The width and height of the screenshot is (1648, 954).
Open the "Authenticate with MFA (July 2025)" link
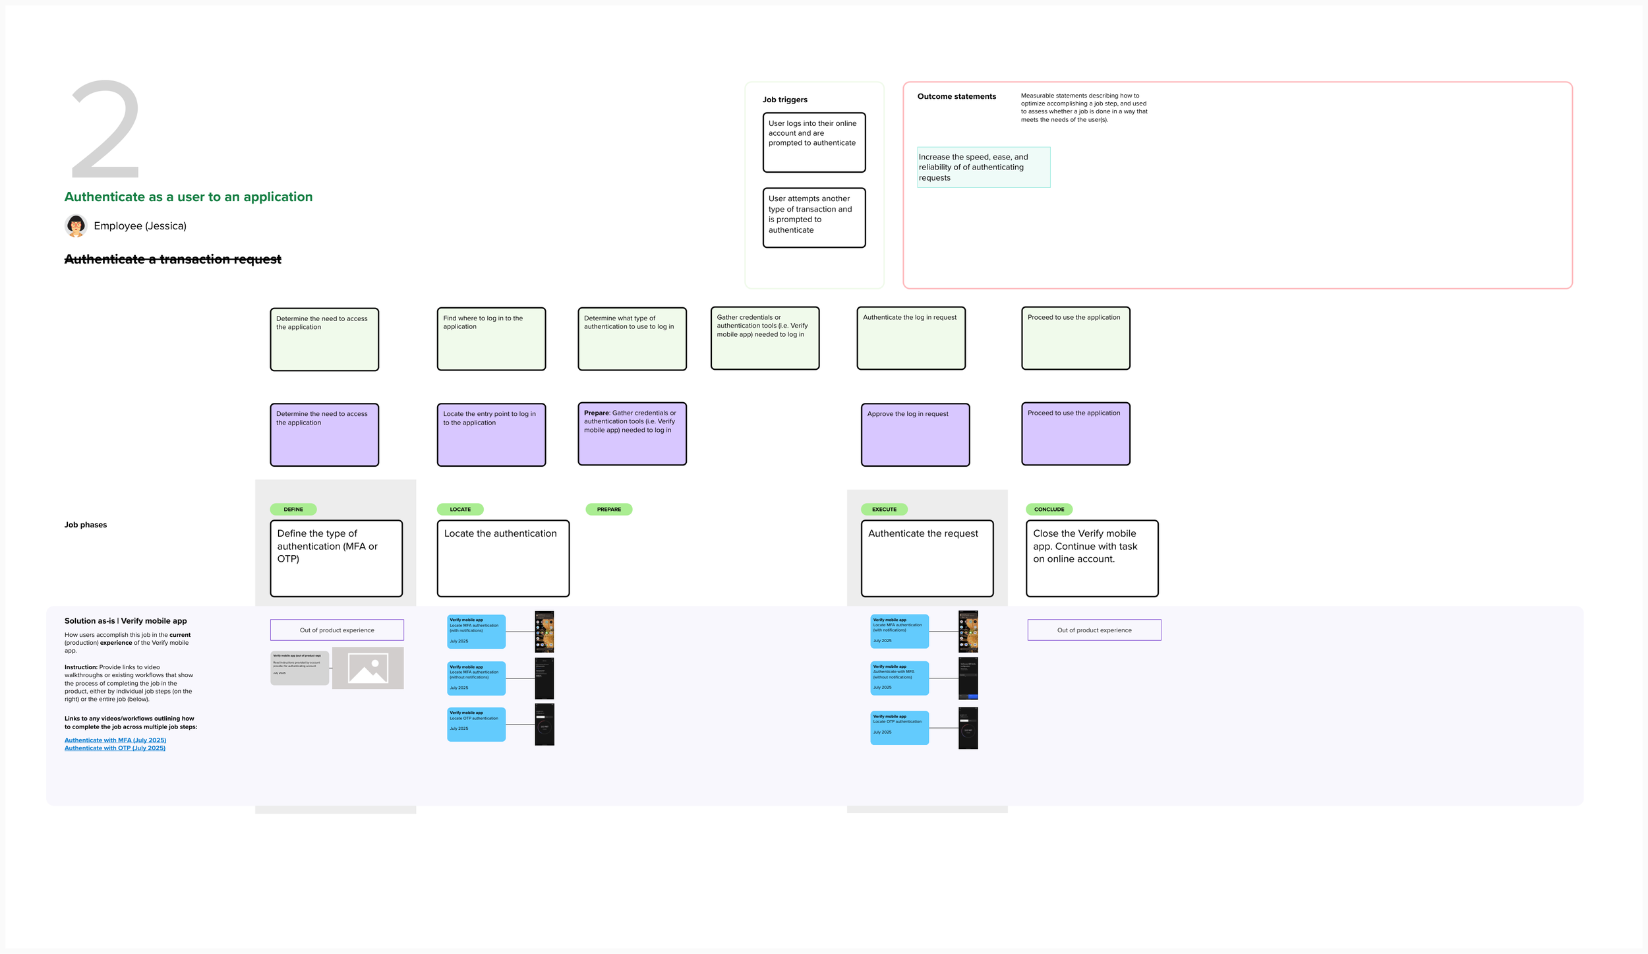coord(115,740)
